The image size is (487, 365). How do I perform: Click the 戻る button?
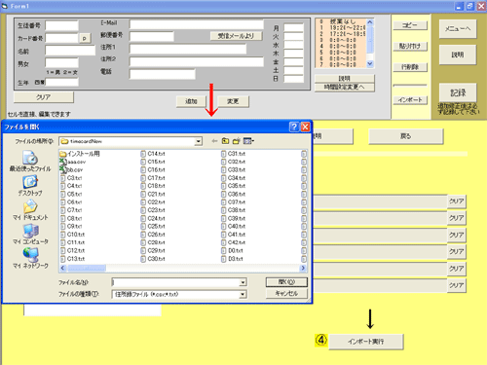tap(405, 136)
